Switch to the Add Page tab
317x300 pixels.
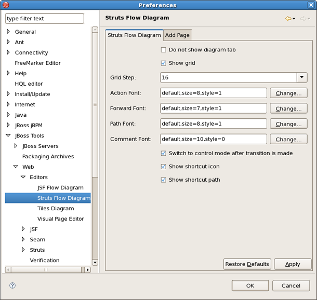tap(178, 35)
